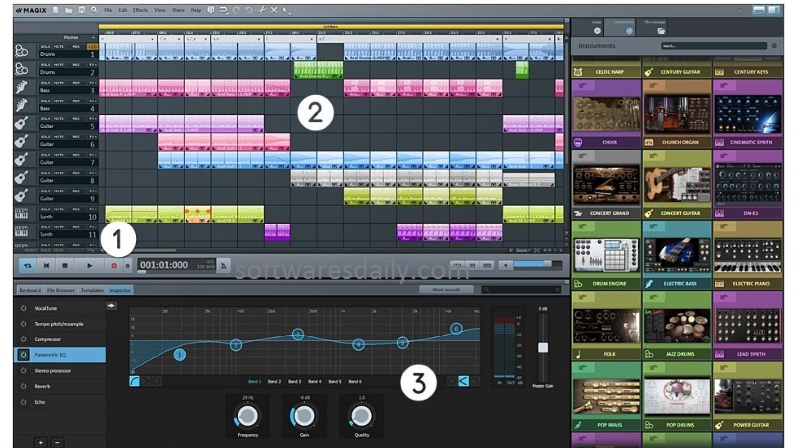Toggle the Echo effect power button

tap(23, 402)
